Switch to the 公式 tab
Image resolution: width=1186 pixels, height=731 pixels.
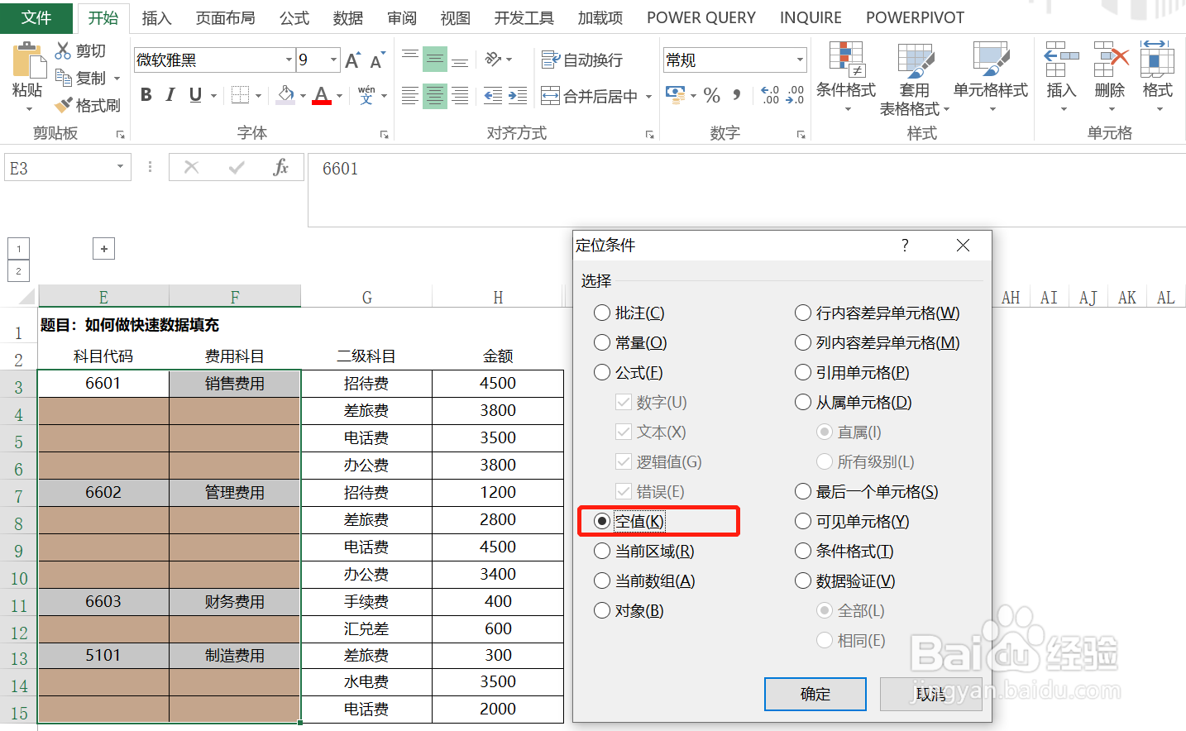(x=294, y=18)
